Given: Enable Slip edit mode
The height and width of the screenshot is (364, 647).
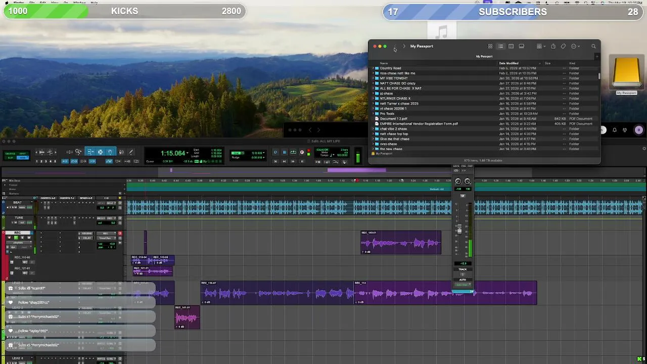Looking at the screenshot, I should pos(10,158).
